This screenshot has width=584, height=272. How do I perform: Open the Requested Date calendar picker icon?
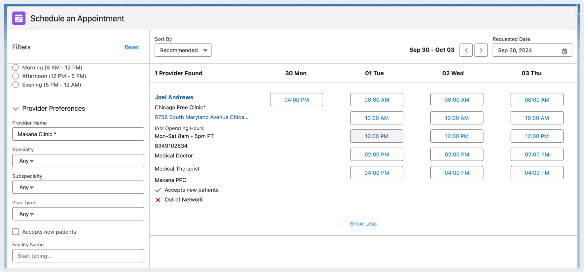point(565,51)
